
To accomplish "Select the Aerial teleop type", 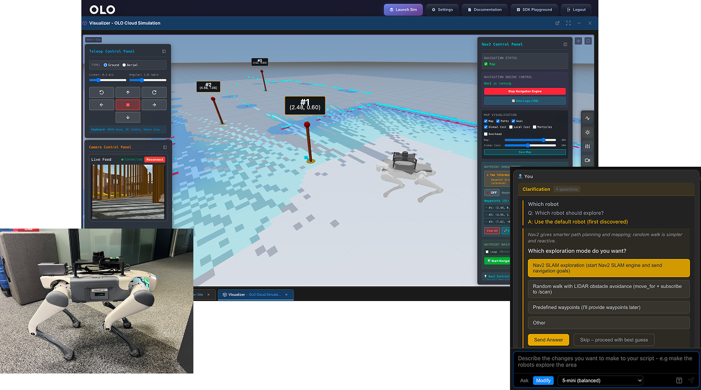I will [x=124, y=65].
